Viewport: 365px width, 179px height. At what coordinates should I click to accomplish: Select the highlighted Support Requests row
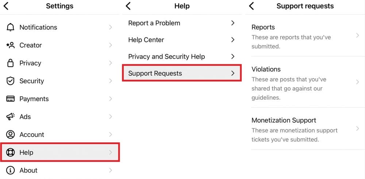tap(182, 73)
